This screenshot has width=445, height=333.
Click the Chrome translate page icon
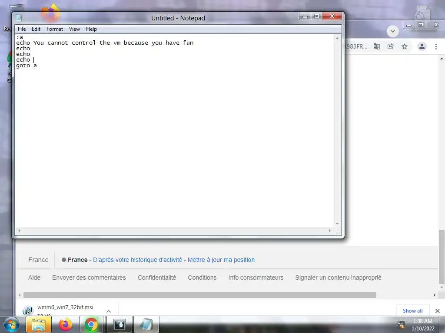pos(377,46)
